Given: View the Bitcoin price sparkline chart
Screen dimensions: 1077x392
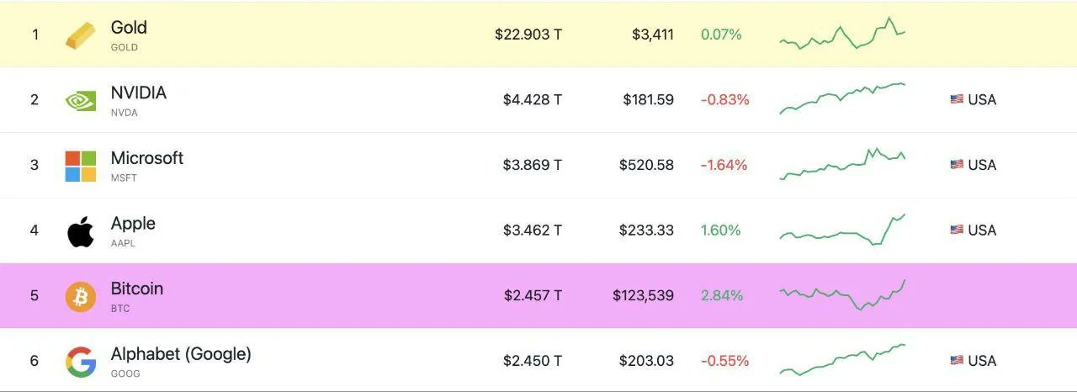Looking at the screenshot, I should pyautogui.click(x=842, y=295).
